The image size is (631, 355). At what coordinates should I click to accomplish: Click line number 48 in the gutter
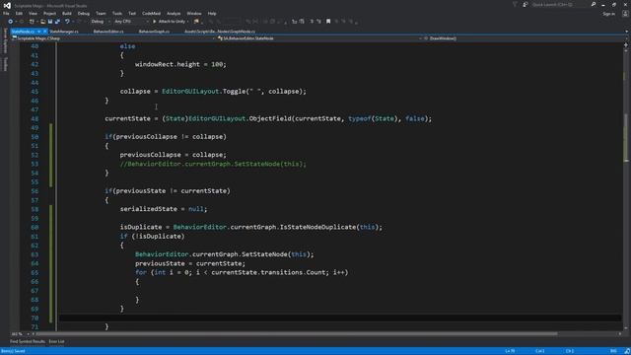tap(35, 118)
